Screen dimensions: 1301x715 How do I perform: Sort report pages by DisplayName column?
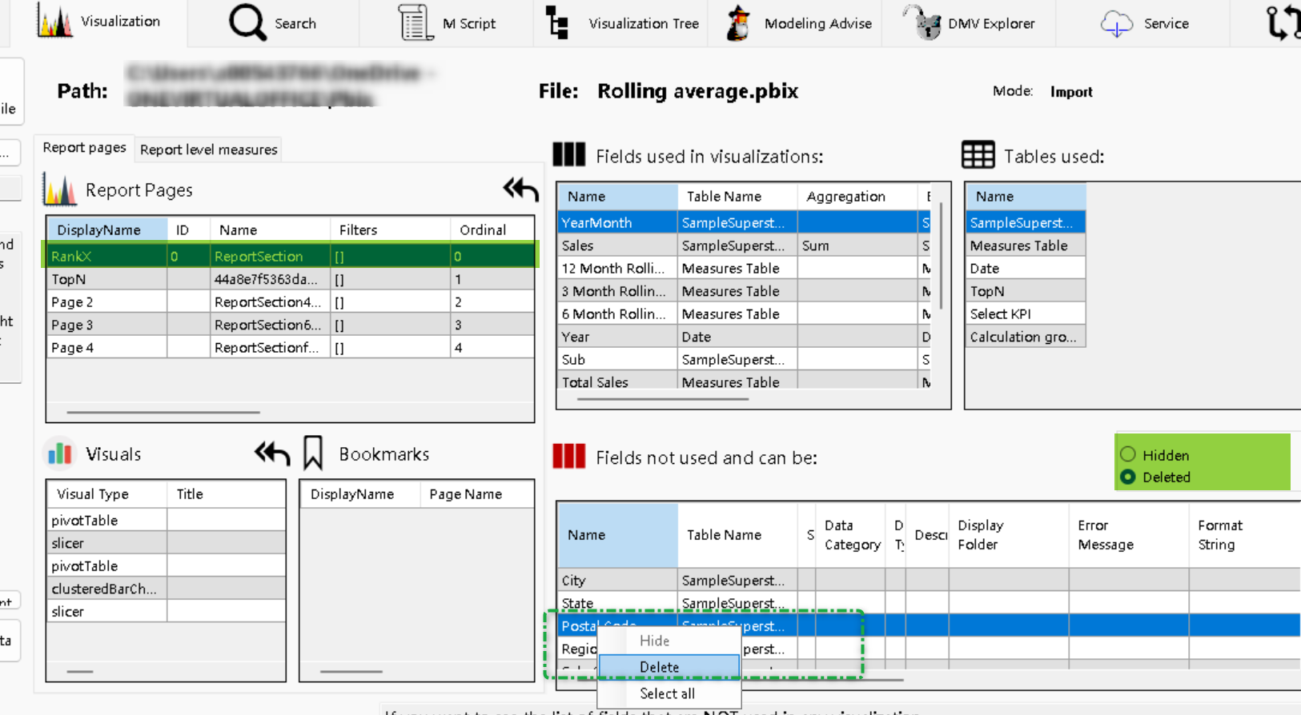[99, 230]
